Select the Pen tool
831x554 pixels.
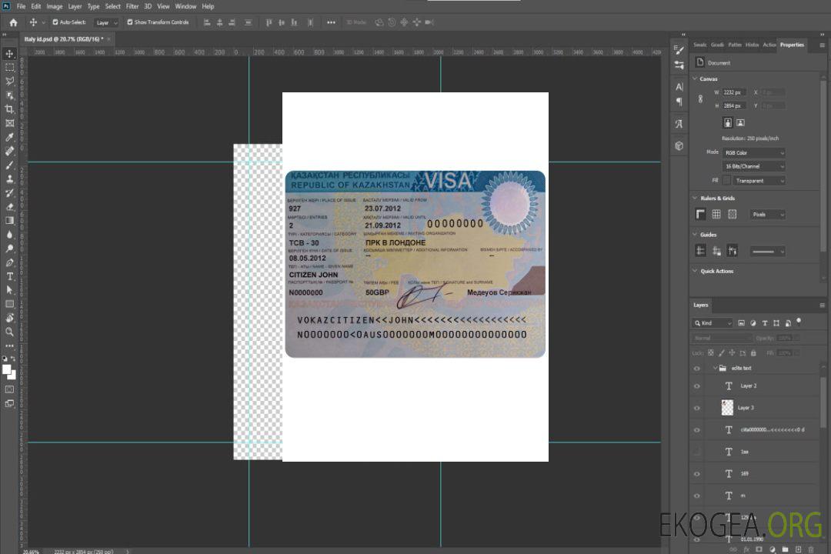(9, 262)
